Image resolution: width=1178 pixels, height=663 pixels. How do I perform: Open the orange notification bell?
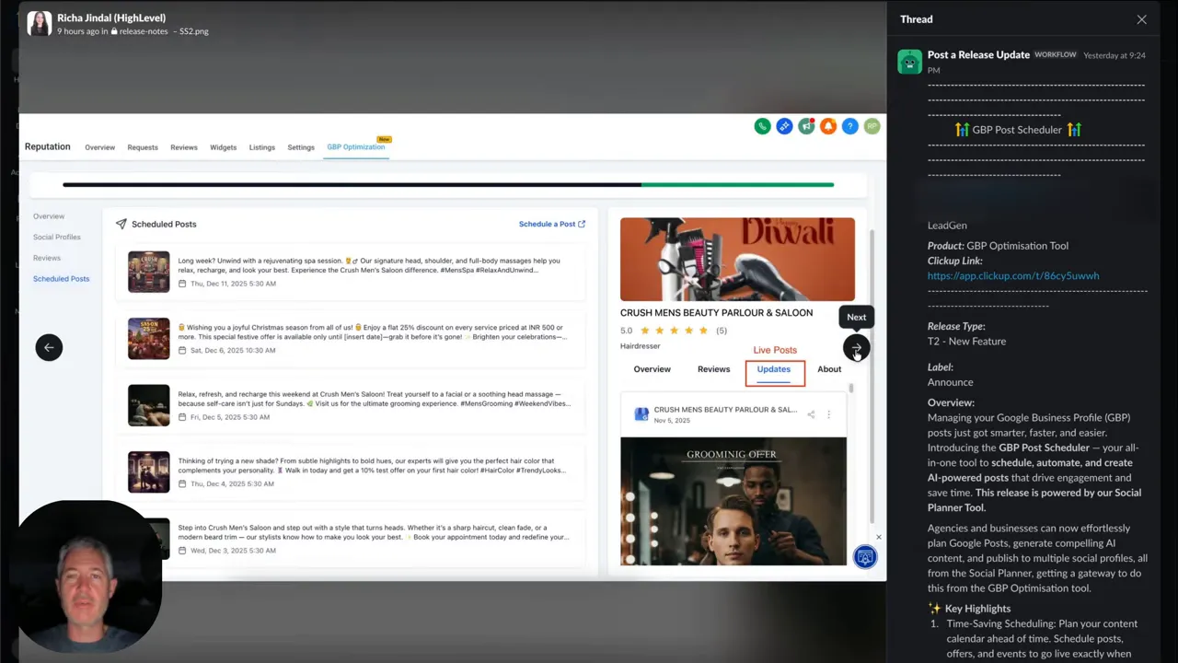click(x=828, y=126)
